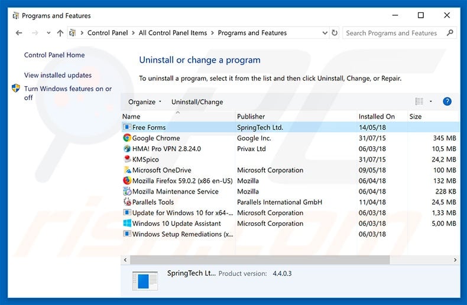
Task: Open Control Panel Home link
Action: tap(54, 55)
